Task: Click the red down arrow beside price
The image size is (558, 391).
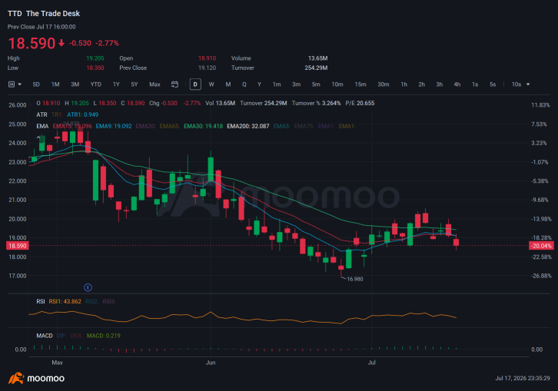Action: 61,43
